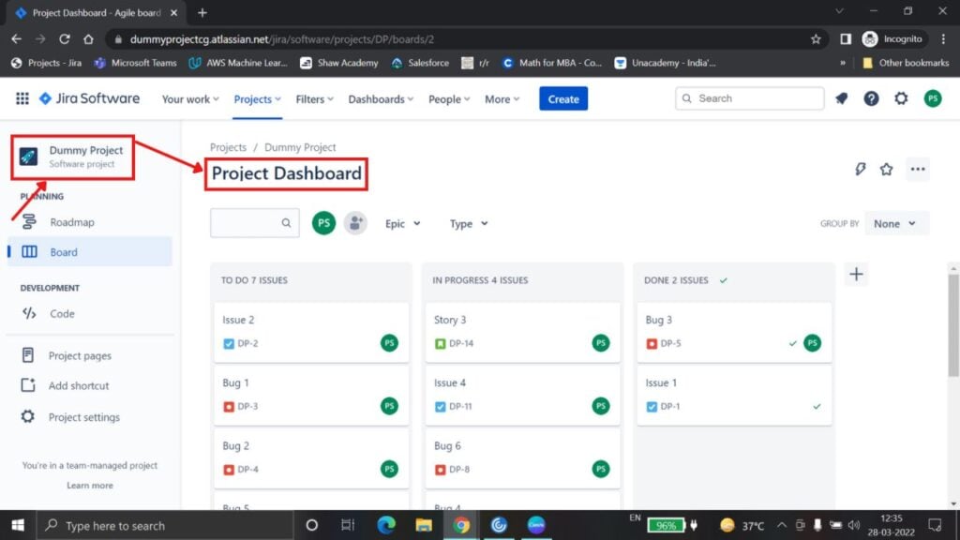Click the board automation lightning icon
Image resolution: width=960 pixels, height=540 pixels.
pos(861,169)
